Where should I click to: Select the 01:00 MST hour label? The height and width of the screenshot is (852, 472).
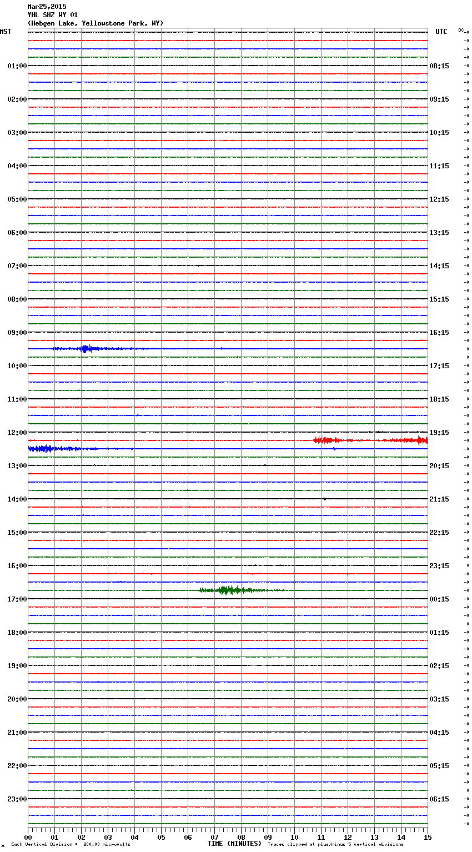tap(17, 66)
